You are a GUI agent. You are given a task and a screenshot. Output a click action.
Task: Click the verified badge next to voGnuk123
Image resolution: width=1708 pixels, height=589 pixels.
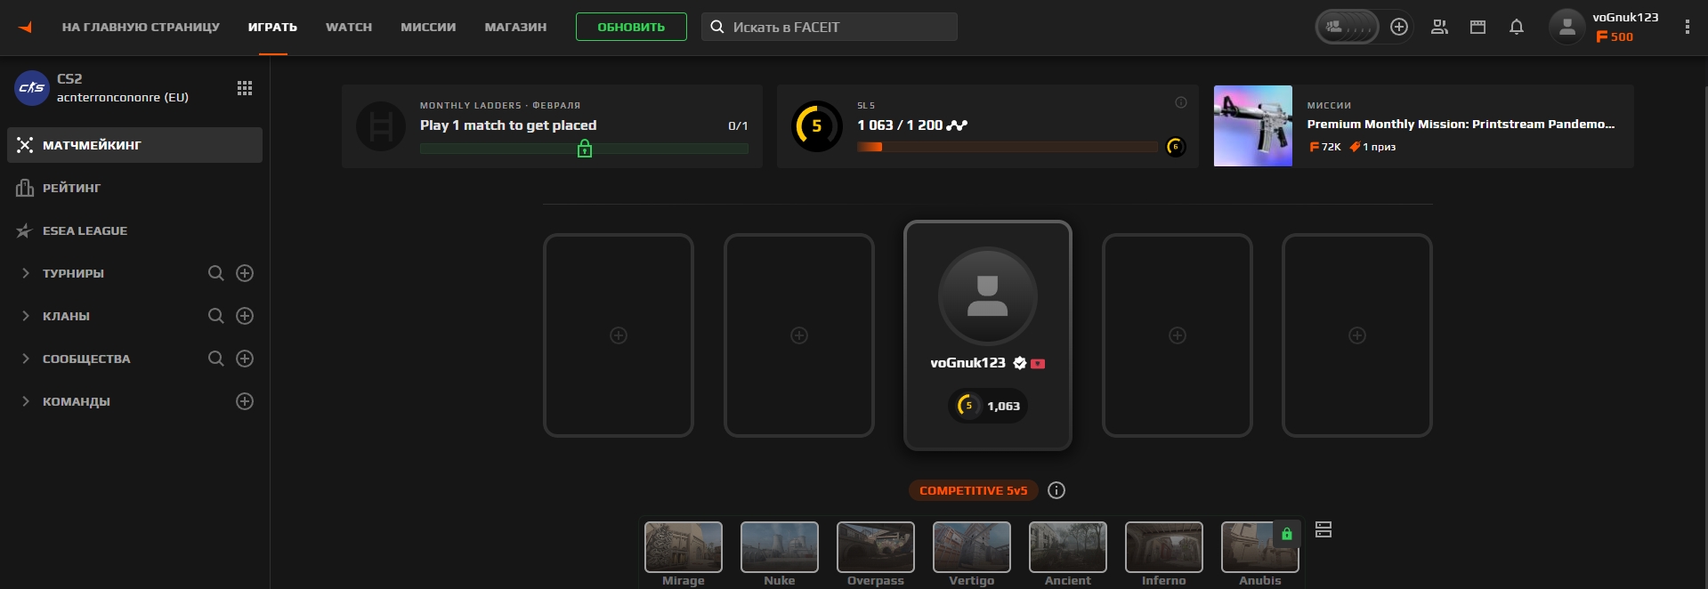[1020, 363]
